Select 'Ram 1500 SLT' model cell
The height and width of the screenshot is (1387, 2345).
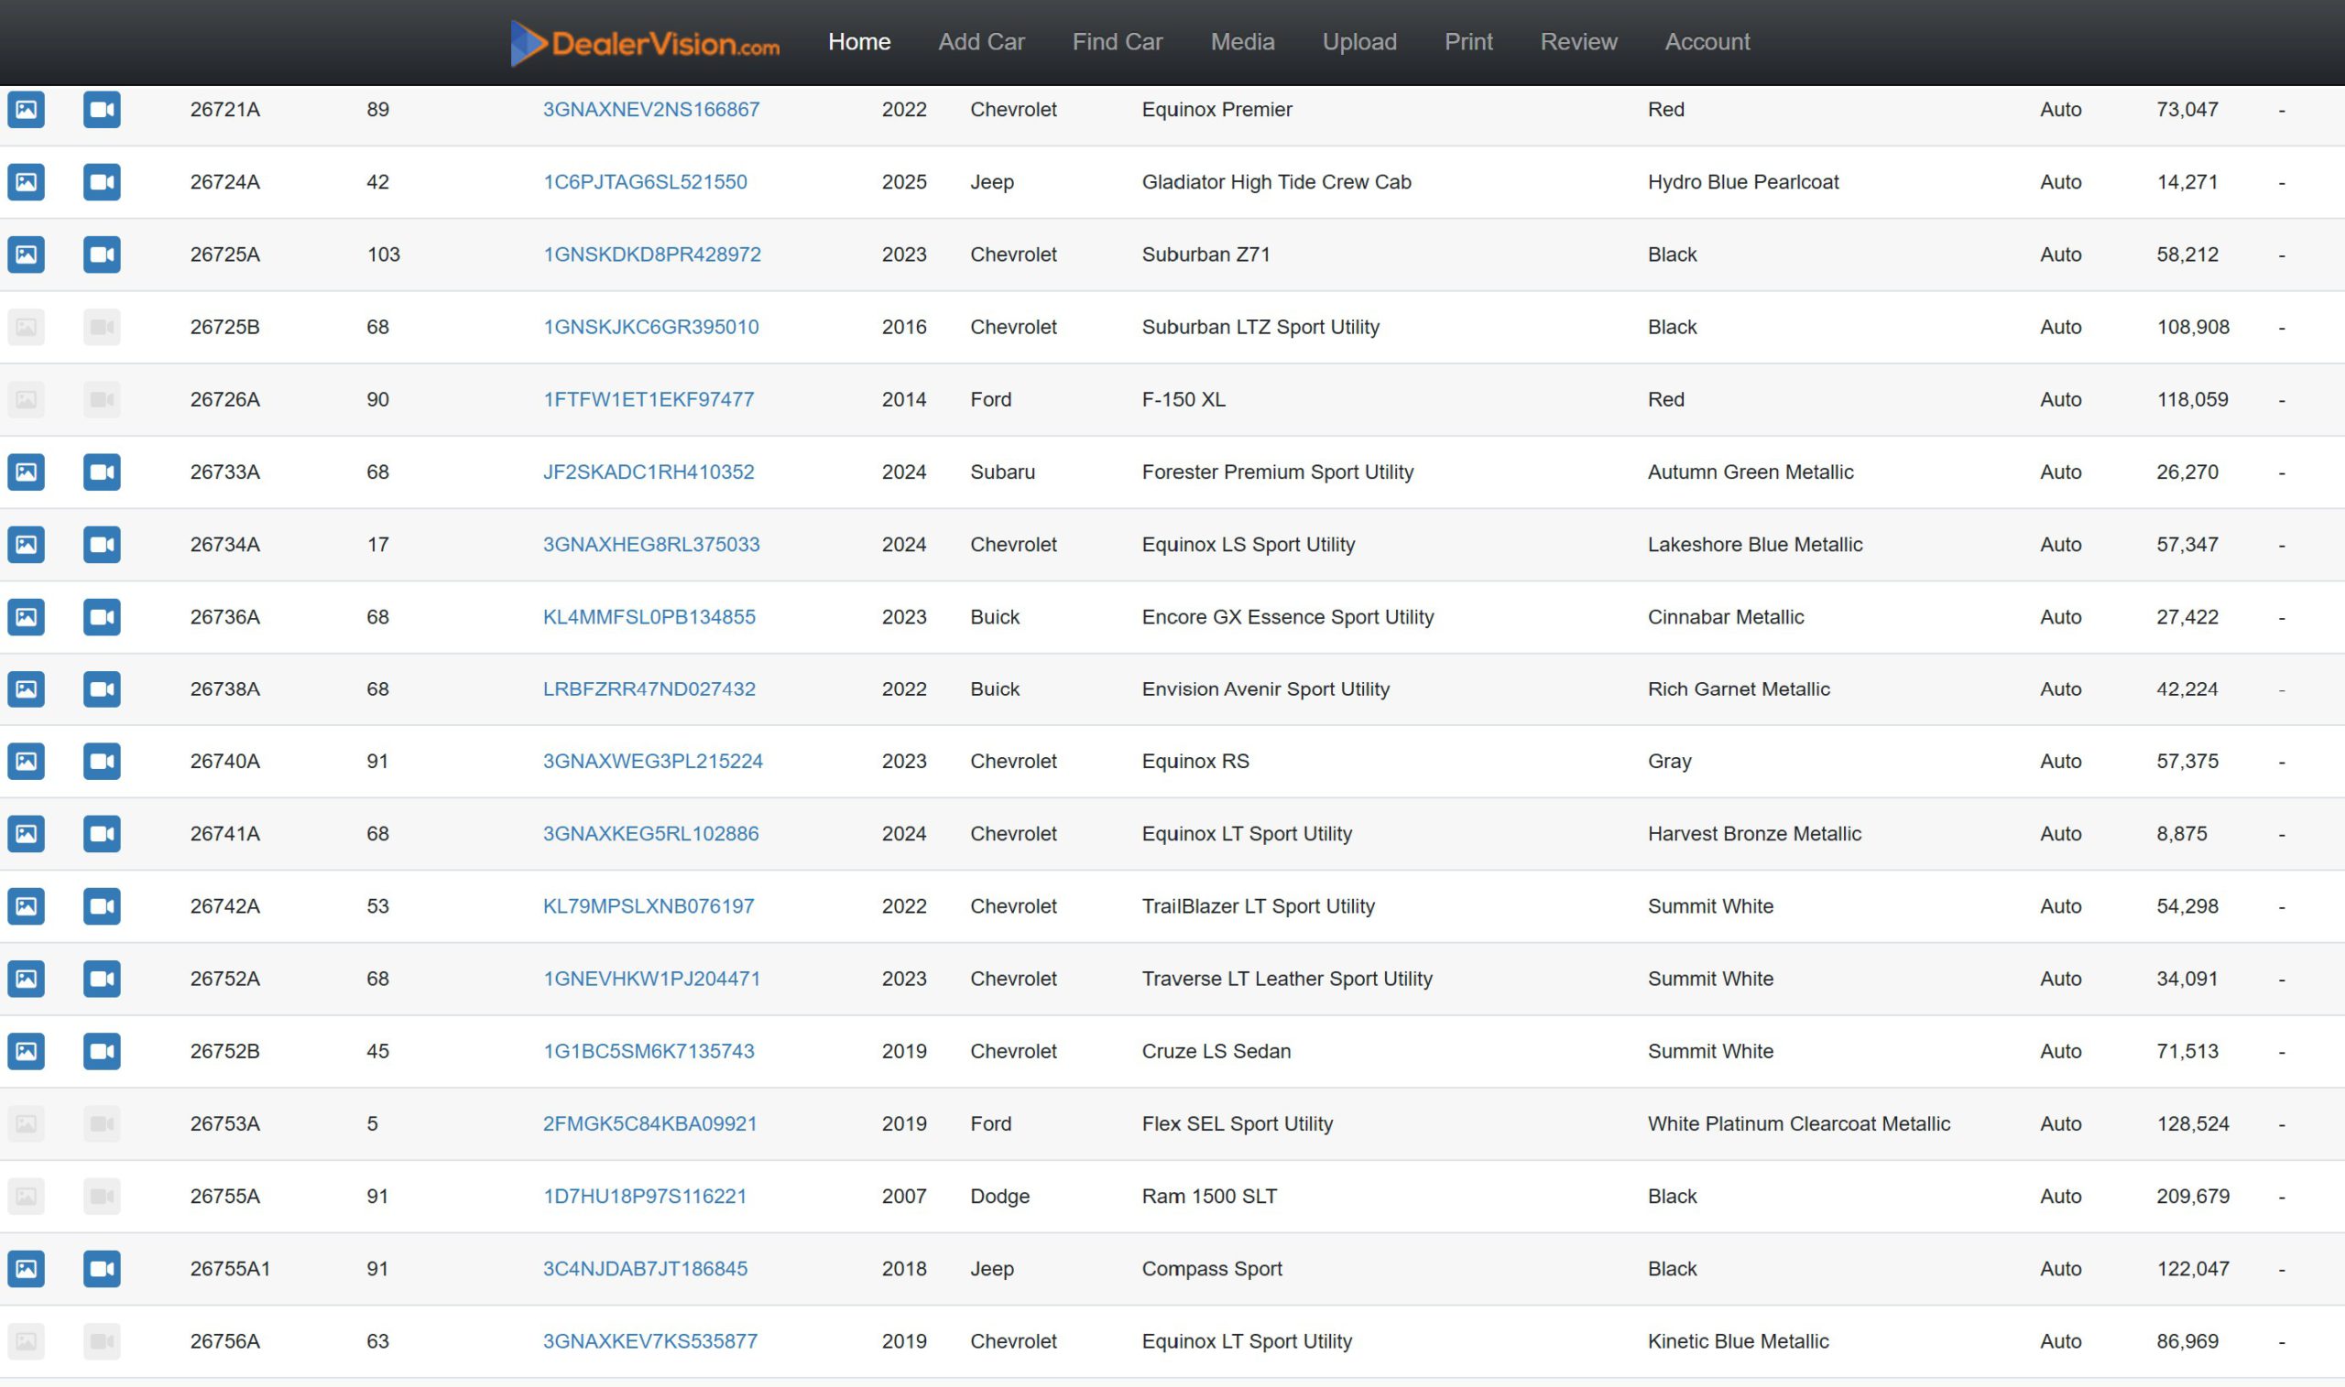coord(1209,1196)
